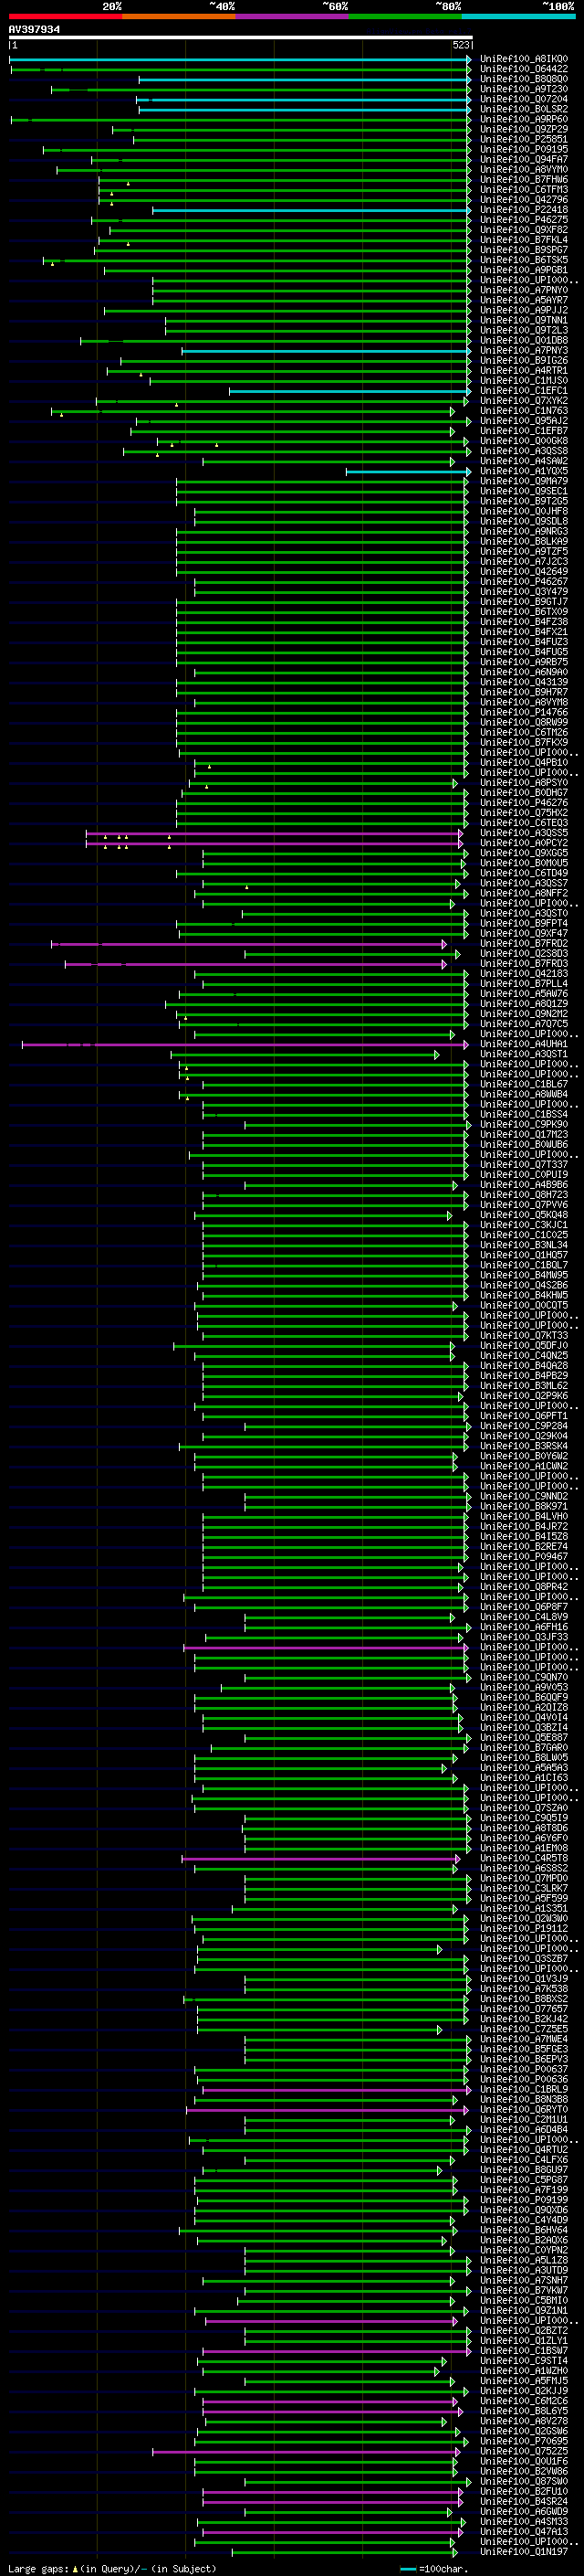The image size is (584, 2576).
Task: Select the label UniRef100_C1EFC1
Action: click(x=524, y=391)
